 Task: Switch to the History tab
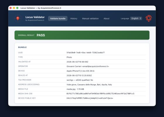tap(74, 18)
